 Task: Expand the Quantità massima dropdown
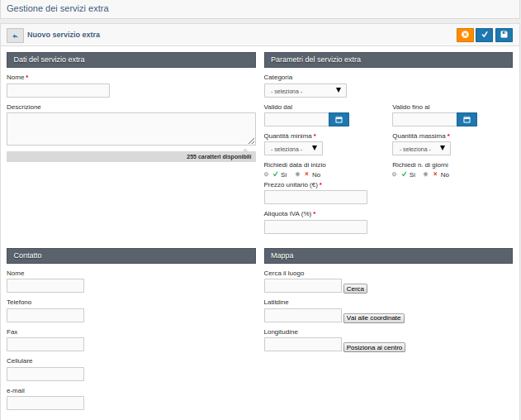[421, 149]
